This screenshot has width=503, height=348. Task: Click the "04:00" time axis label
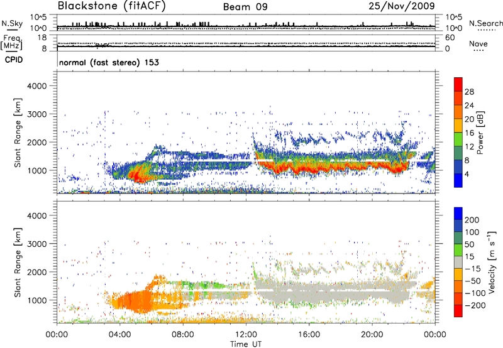(x=119, y=335)
